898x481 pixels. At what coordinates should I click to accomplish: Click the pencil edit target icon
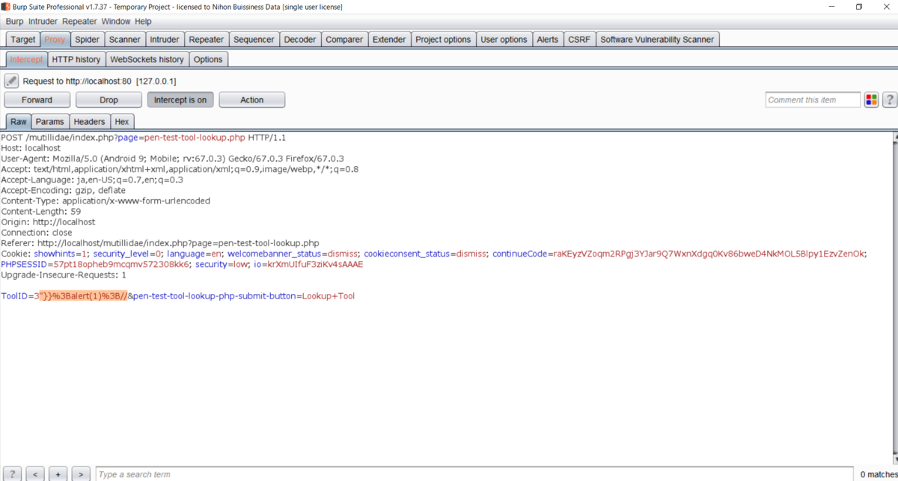[11, 81]
